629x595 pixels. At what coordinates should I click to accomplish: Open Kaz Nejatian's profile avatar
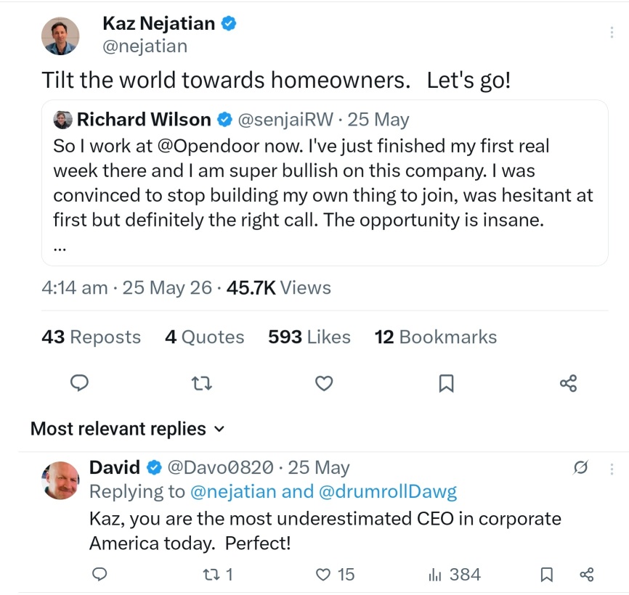coord(60,36)
